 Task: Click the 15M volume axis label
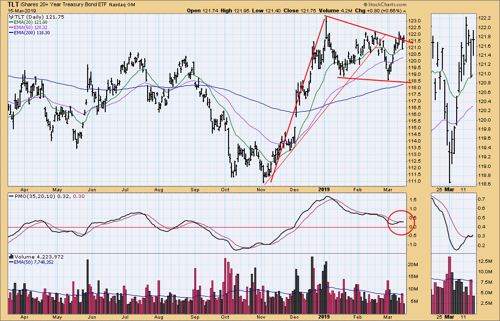pos(413,277)
